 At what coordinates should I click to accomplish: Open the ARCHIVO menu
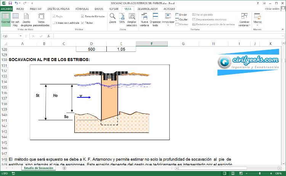tap(6, 8)
